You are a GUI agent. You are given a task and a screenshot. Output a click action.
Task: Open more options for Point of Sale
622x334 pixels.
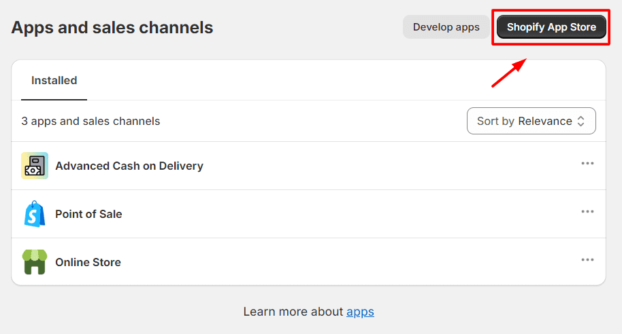[587, 212]
